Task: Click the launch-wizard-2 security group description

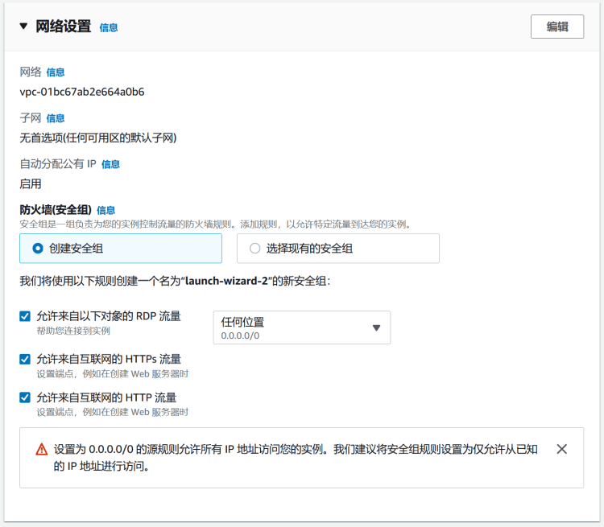Action: pyautogui.click(x=175, y=282)
